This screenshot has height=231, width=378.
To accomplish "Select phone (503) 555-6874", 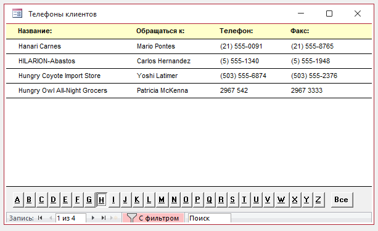I will click(x=243, y=76).
